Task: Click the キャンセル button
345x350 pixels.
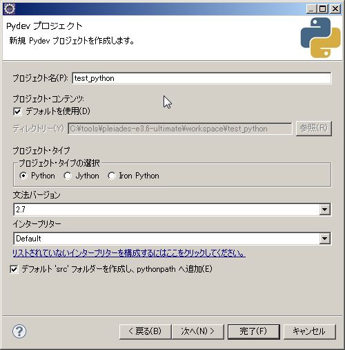Action: pyautogui.click(x=310, y=332)
